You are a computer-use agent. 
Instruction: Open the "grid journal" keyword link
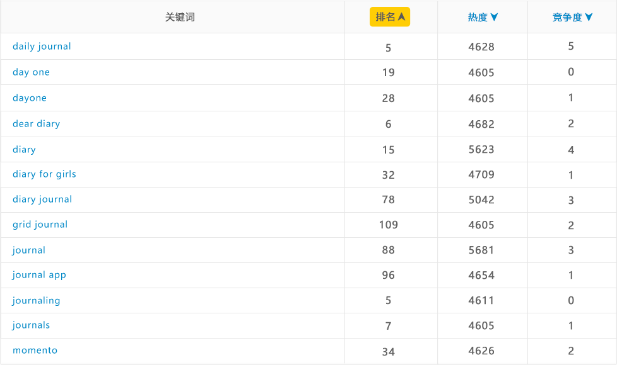(40, 225)
